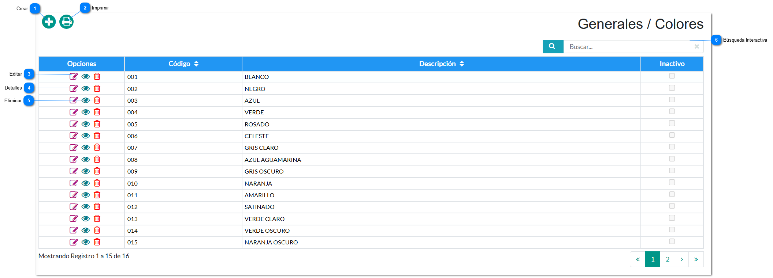773x278 pixels.
Task: Select page 1 in pagination
Action: click(653, 259)
